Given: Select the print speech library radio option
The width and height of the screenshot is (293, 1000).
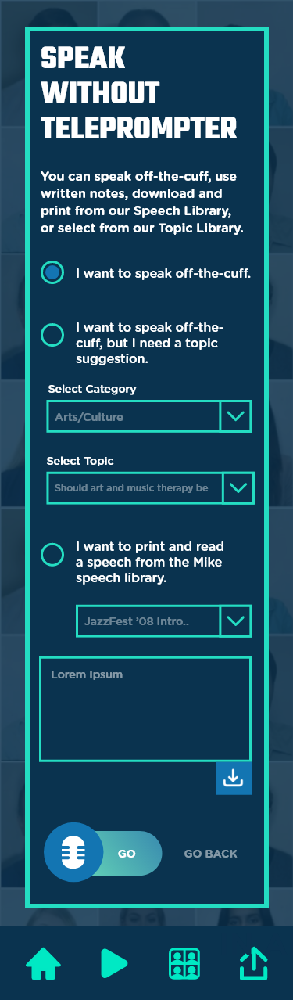Looking at the screenshot, I should coord(52,555).
